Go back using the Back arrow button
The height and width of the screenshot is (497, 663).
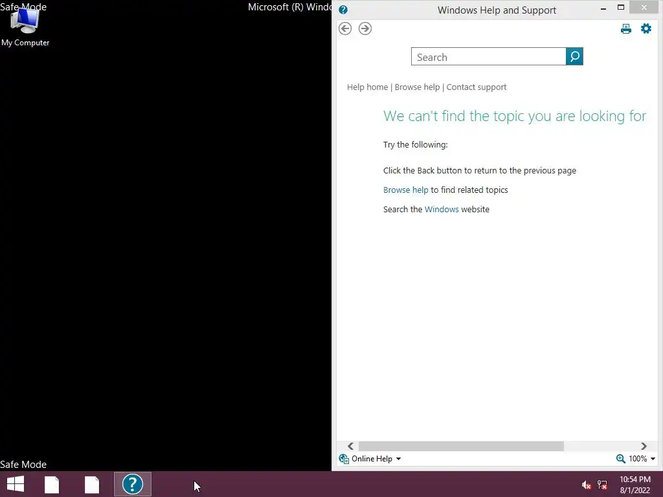click(x=345, y=28)
